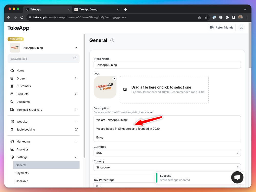Click the Settings gear icon

(x=12, y=157)
